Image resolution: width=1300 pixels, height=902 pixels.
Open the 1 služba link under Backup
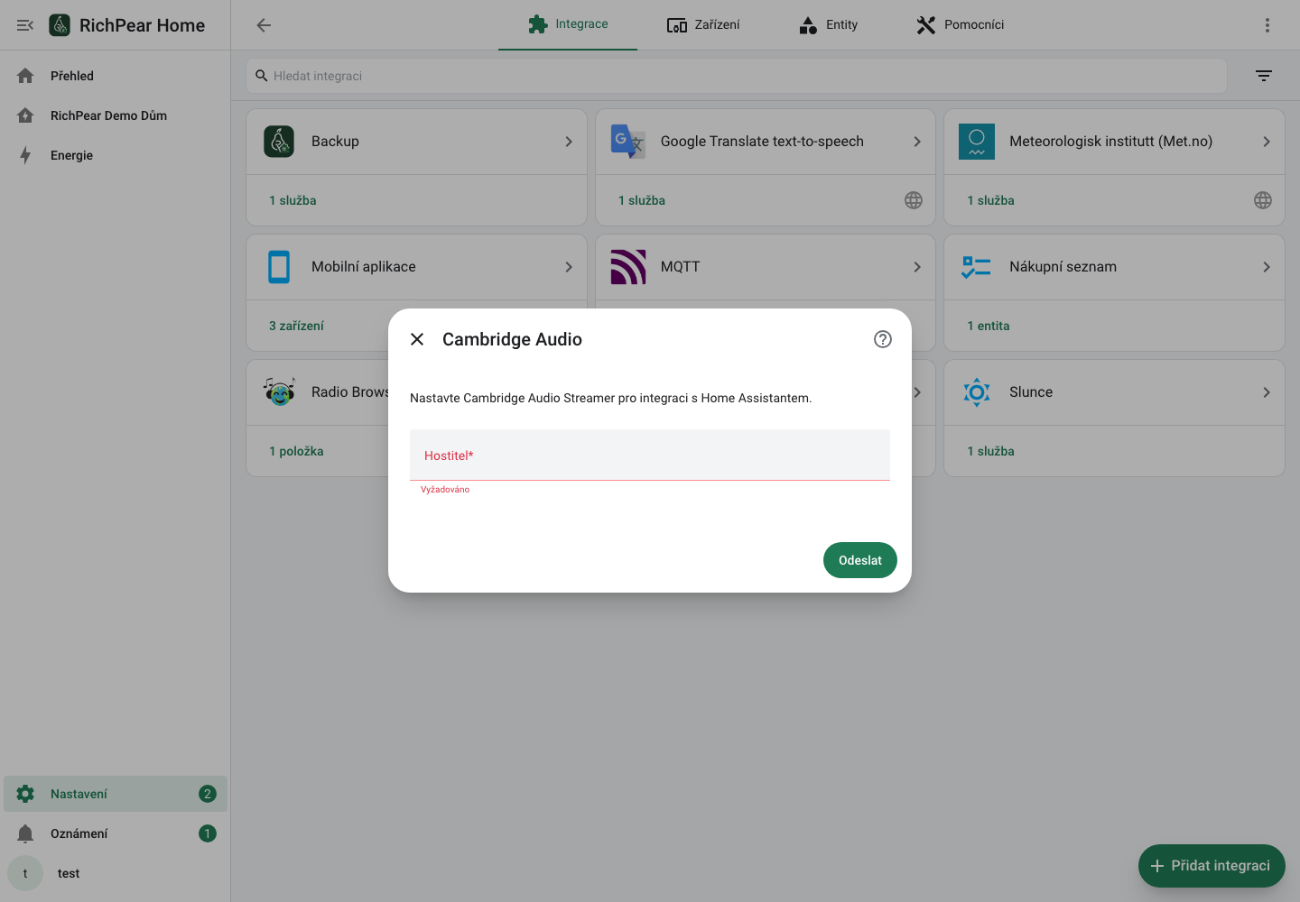point(292,200)
